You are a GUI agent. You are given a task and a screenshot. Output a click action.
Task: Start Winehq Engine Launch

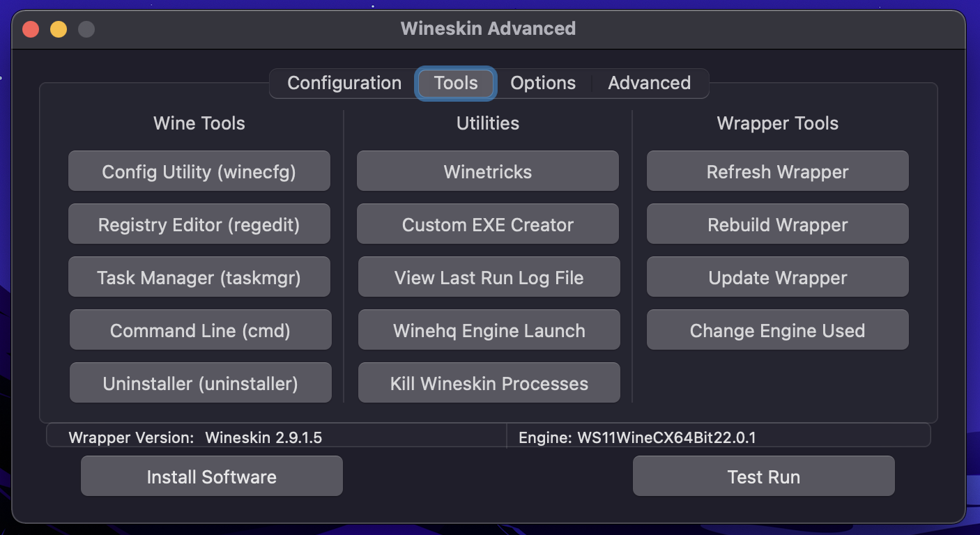pos(489,330)
